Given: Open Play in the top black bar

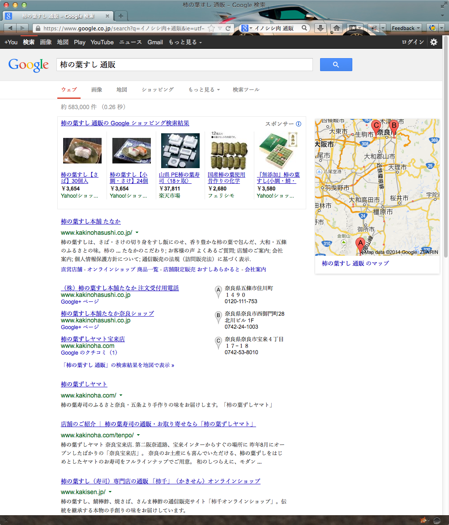Looking at the screenshot, I should pos(79,42).
